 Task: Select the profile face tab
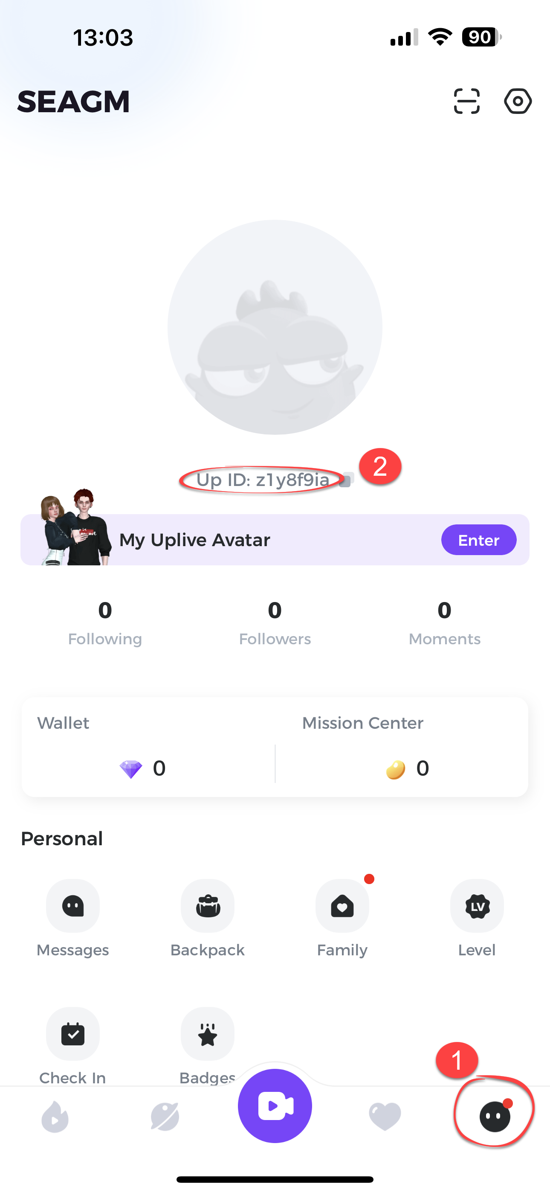(495, 1116)
